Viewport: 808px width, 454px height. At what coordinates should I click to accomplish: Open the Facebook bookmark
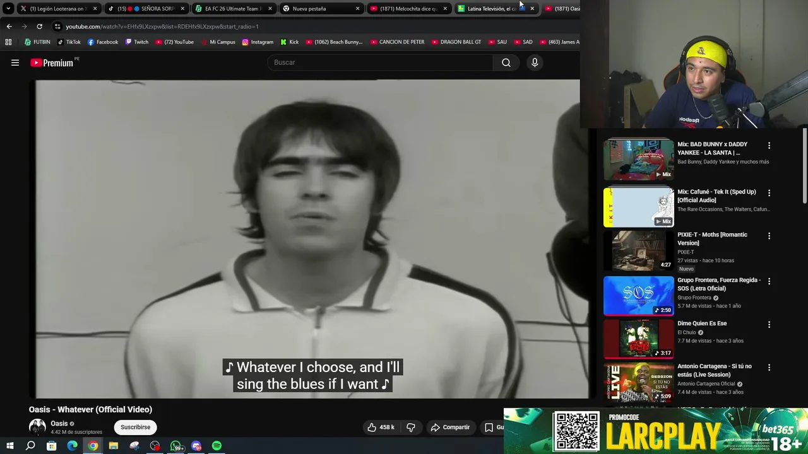click(x=102, y=42)
